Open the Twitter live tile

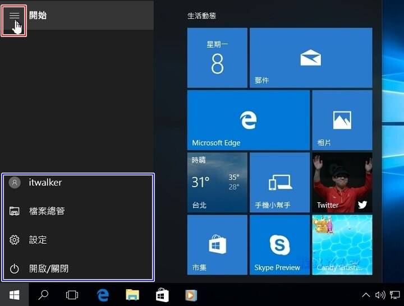[x=342, y=183]
